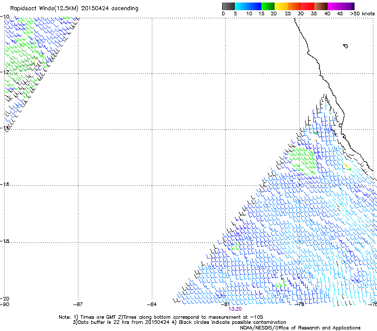Click the purple '13:20' time label
The image size is (377, 331).
click(x=235, y=309)
